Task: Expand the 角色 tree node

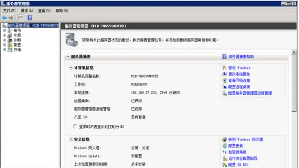Action: click(x=4, y=30)
